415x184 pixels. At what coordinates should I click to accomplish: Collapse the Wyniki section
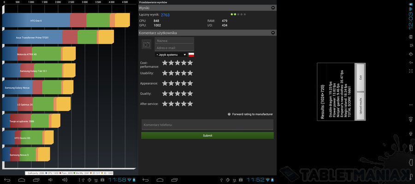click(x=273, y=8)
